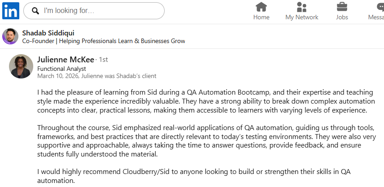Focus the "I'm looking for…" search field
Viewport: 384px width, 187px height.
[x=101, y=11]
